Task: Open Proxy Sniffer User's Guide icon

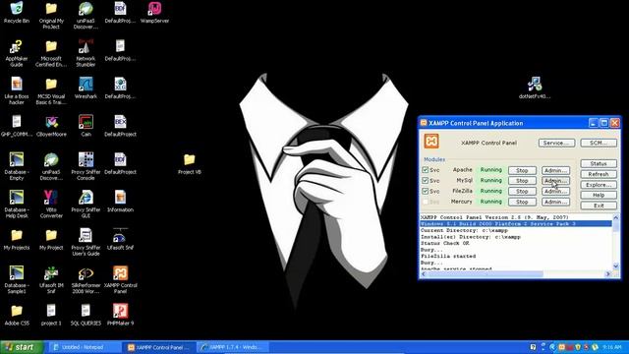Action: 86,242
